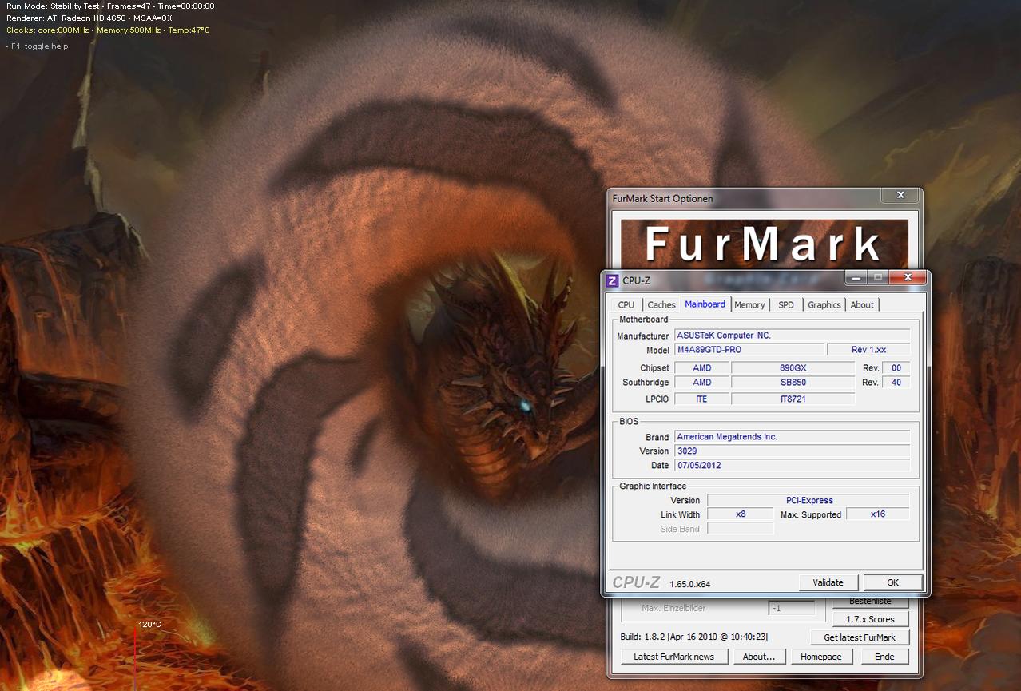This screenshot has height=691, width=1021.
Task: Click the Rev 1.xx field
Action: pyautogui.click(x=868, y=350)
